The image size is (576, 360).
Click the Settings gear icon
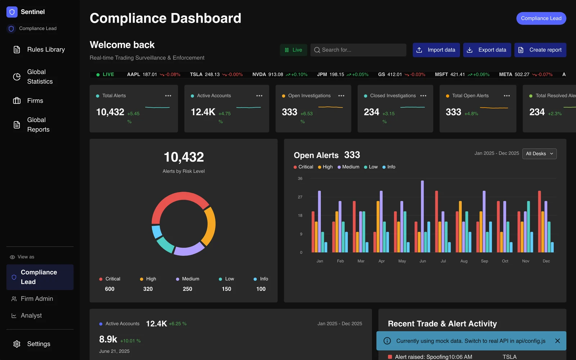click(17, 344)
